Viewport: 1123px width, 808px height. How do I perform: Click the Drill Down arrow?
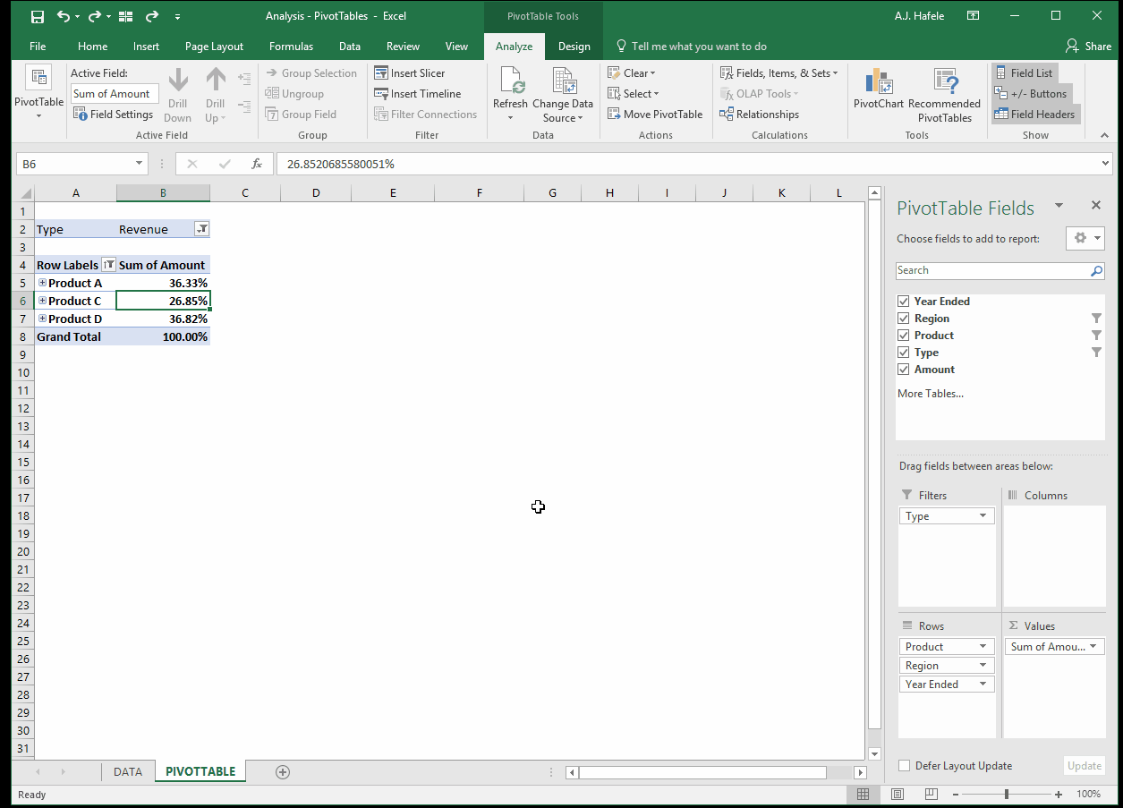[177, 96]
